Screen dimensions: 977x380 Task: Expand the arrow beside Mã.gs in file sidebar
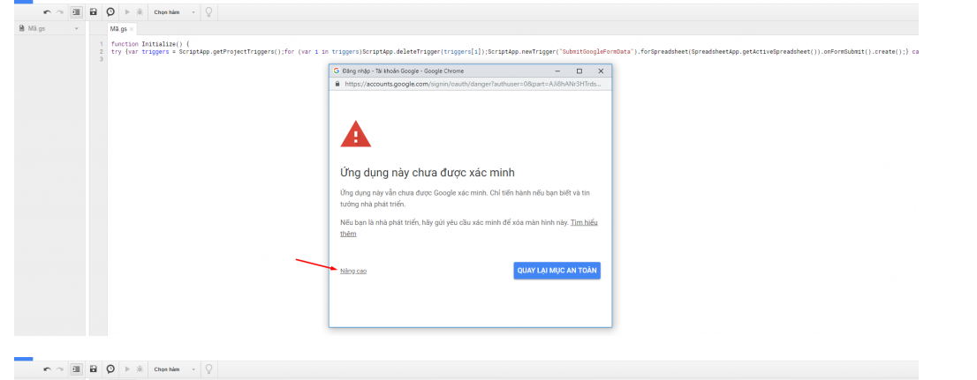tap(77, 29)
